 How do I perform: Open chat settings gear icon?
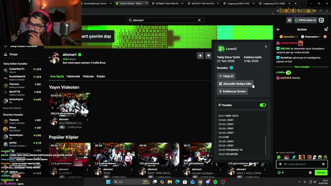click(310, 173)
